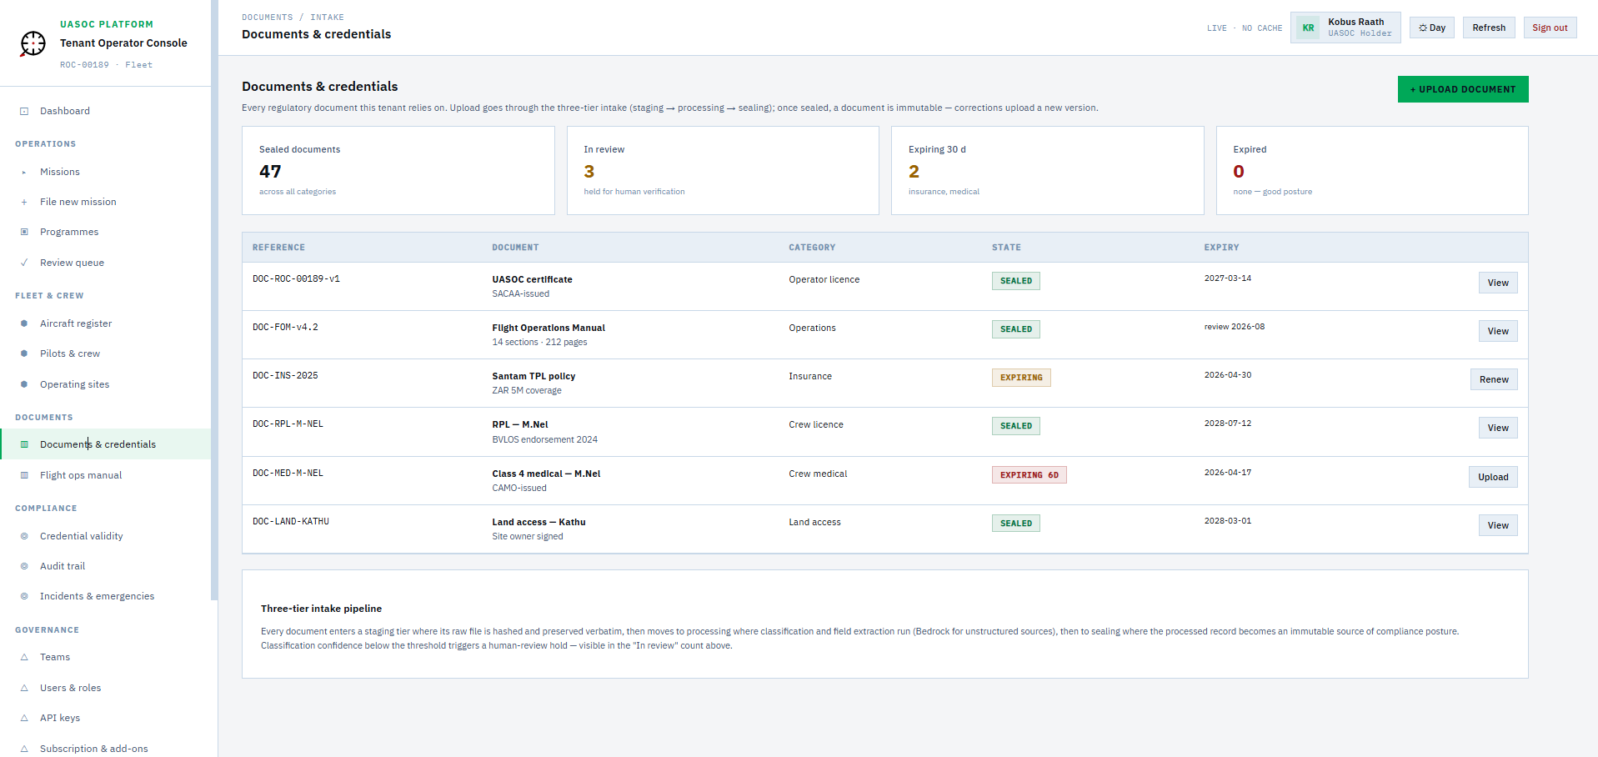
Task: Select the Incidents & emergencies icon
Action: (24, 596)
